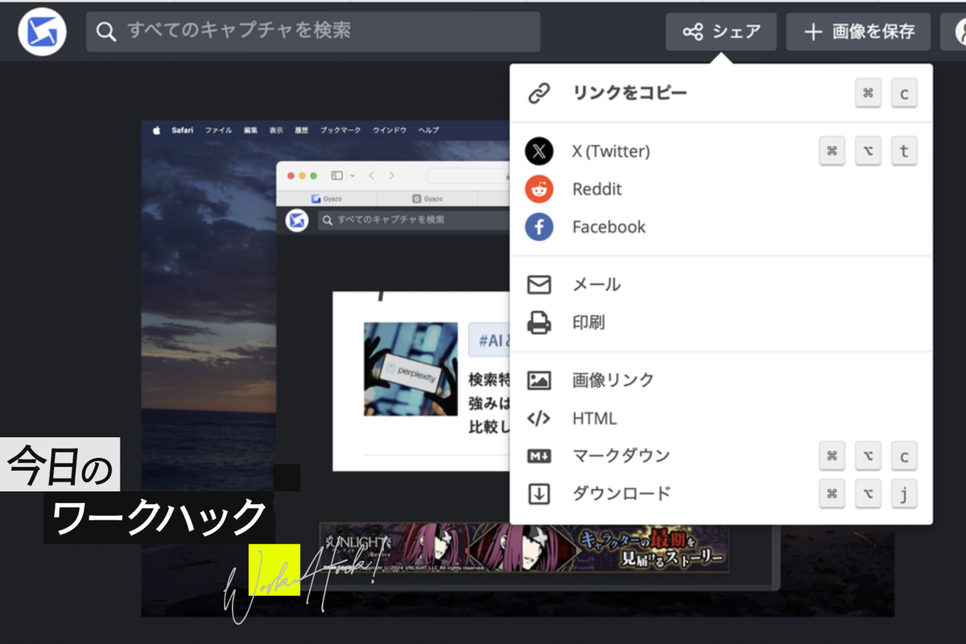Click the download arrow icon
This screenshot has width=966, height=644.
[x=539, y=493]
